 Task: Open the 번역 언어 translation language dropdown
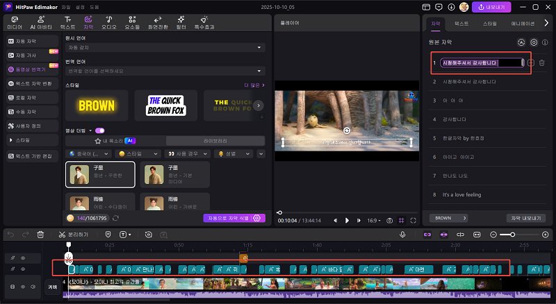(x=165, y=71)
